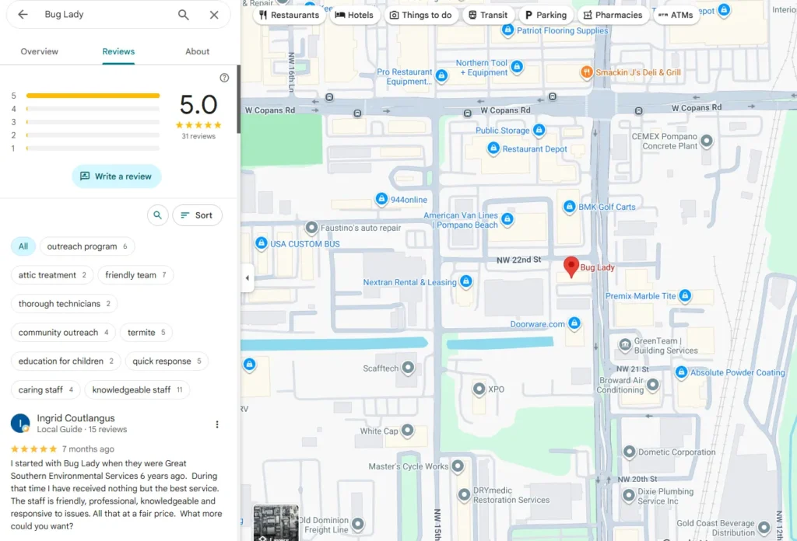
Task: Select the All reviews filter chip
Action: pyautogui.click(x=23, y=246)
